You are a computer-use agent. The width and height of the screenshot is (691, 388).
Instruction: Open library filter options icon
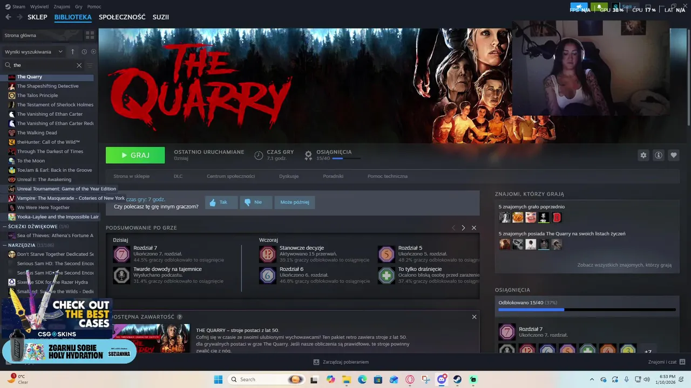pos(90,65)
